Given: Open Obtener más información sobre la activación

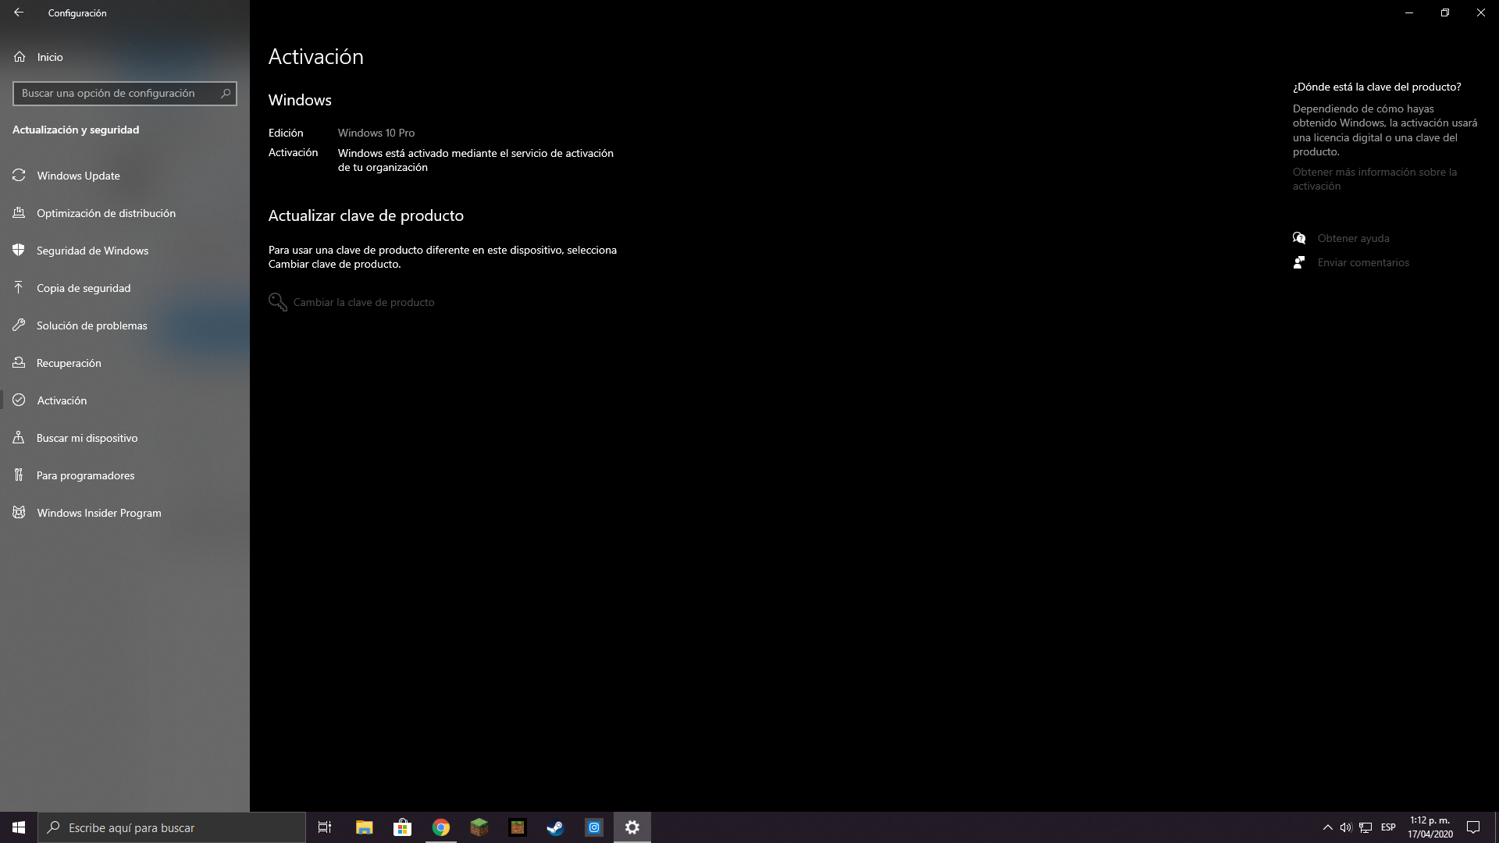Looking at the screenshot, I should [1374, 179].
